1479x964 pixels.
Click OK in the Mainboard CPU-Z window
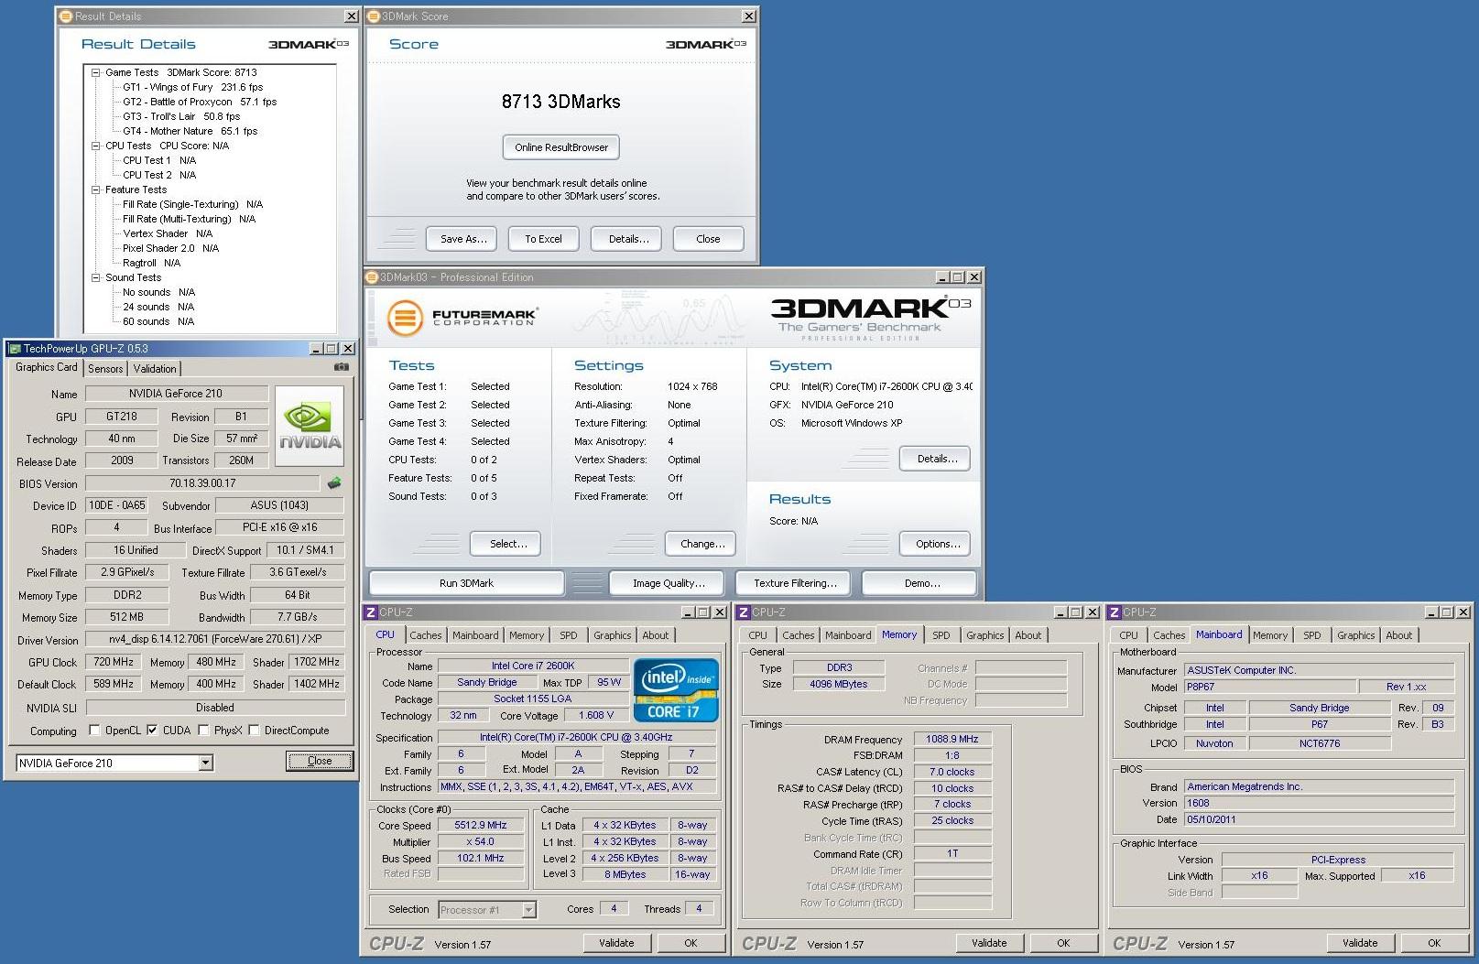tap(1433, 943)
